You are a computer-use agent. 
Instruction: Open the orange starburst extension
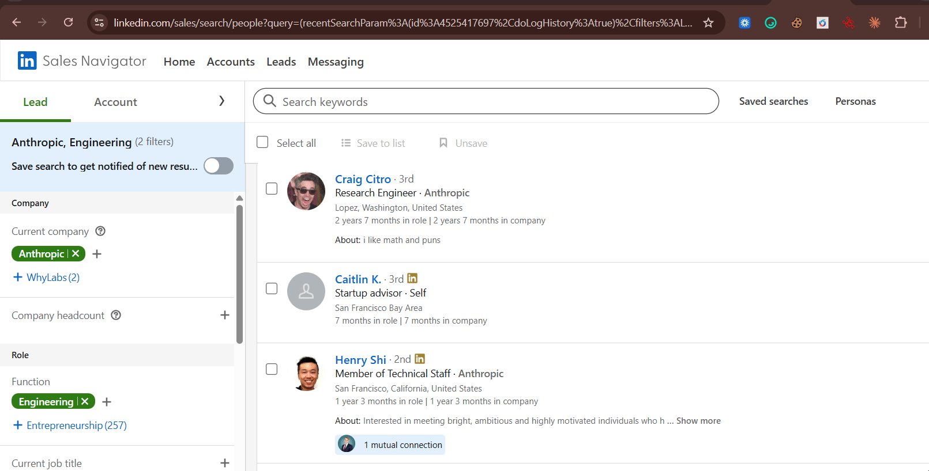(874, 23)
